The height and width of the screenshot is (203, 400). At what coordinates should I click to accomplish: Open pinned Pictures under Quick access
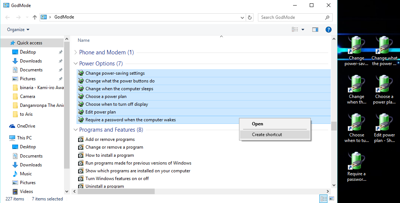pos(27,79)
